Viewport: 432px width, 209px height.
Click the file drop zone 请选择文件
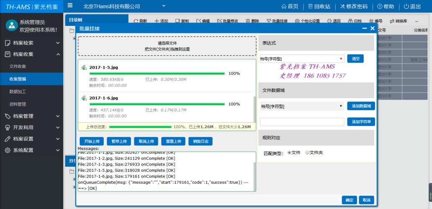point(167,46)
